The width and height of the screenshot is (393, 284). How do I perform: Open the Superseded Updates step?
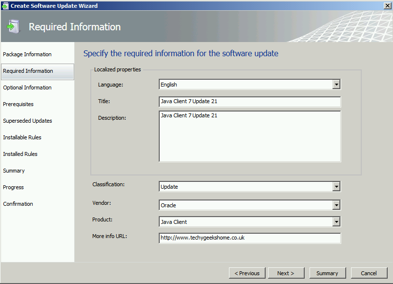pos(27,121)
